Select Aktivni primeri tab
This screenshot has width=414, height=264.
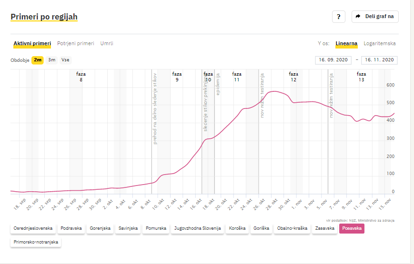(32, 43)
